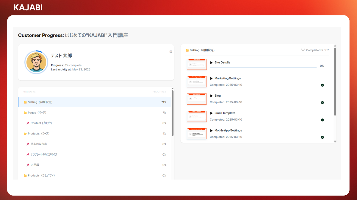Image resolution: width=357 pixels, height=200 pixels.
Task: Select the Products（コース）module
Action: pyautogui.click(x=95, y=134)
